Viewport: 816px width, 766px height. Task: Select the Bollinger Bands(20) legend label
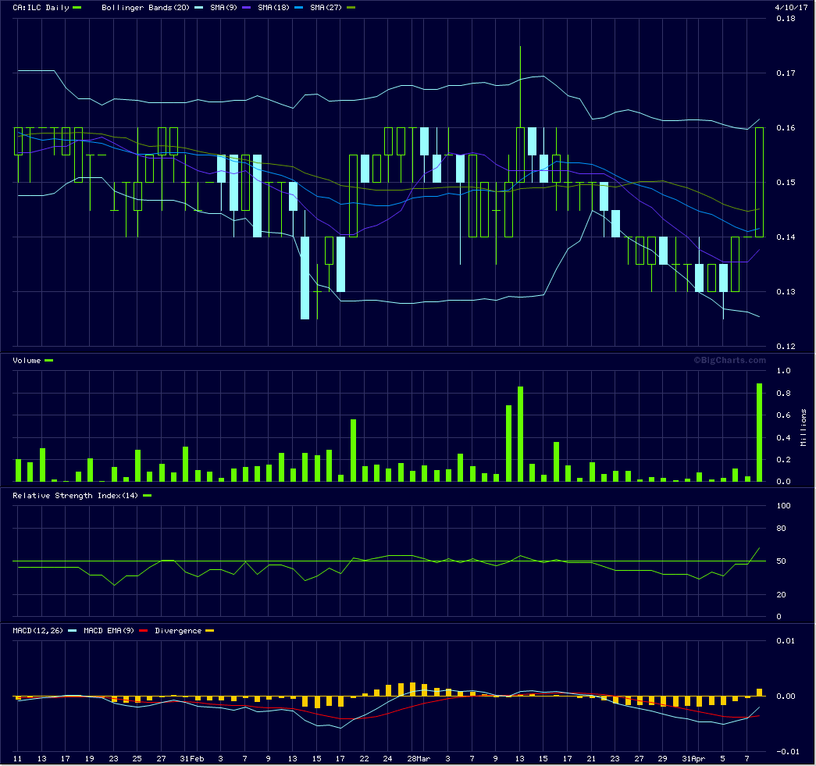(137, 7)
